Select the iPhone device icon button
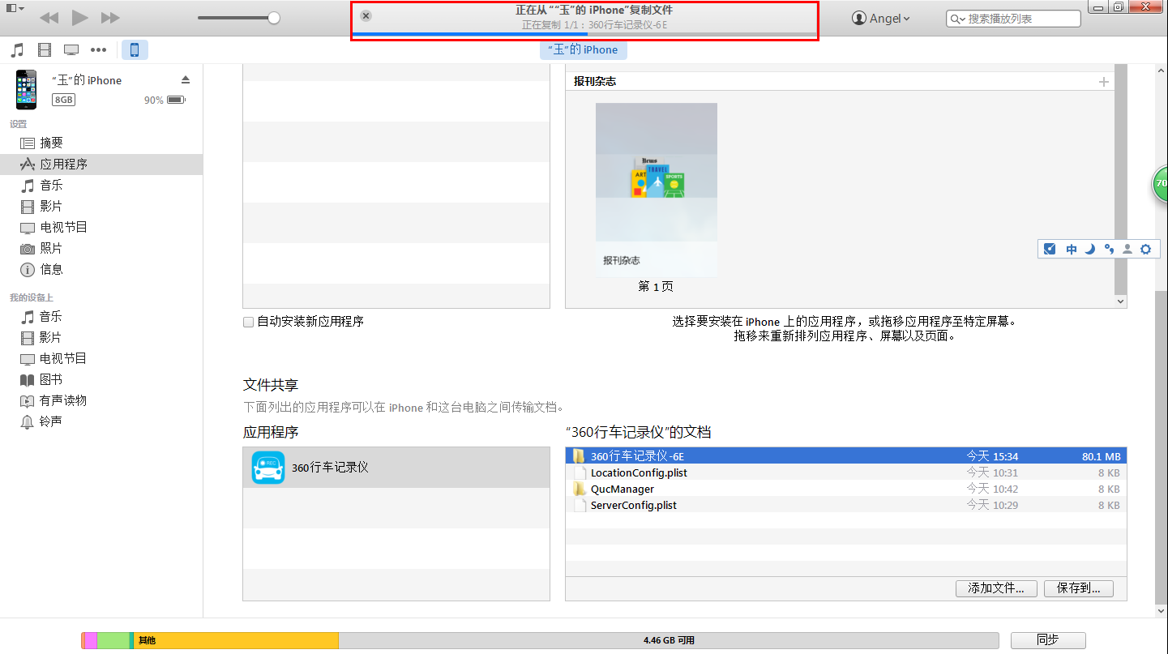The image size is (1168, 654). 135,50
